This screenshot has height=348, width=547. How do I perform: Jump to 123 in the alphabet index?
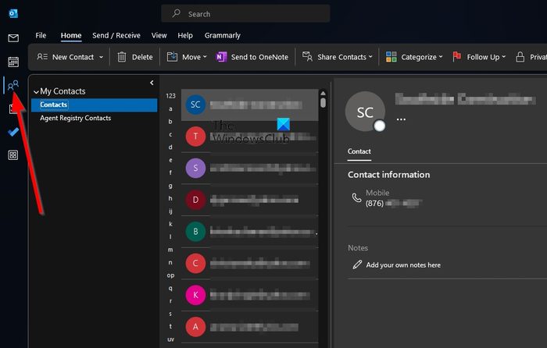click(x=170, y=96)
